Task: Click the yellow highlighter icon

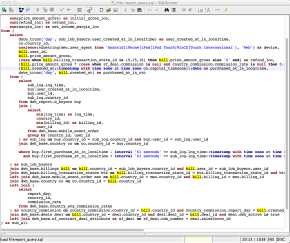Action: (x=224, y=10)
